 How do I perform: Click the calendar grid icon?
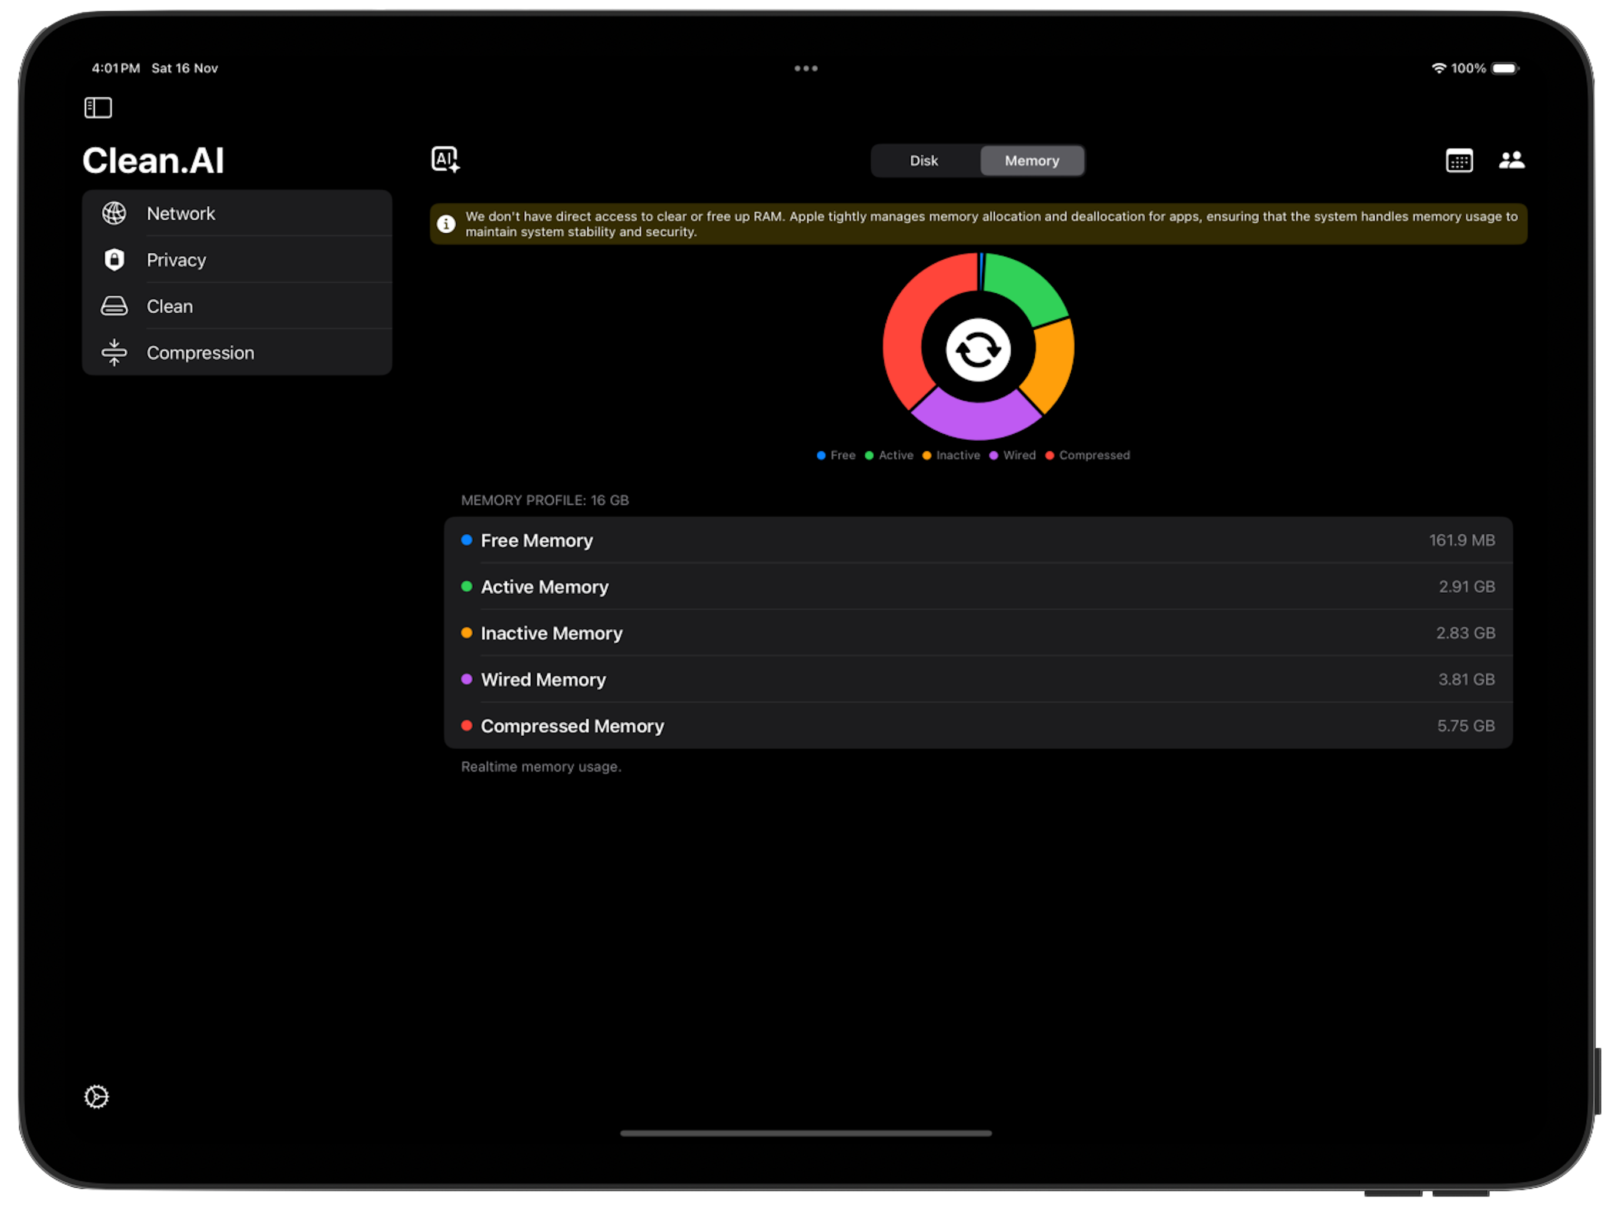coord(1459,161)
